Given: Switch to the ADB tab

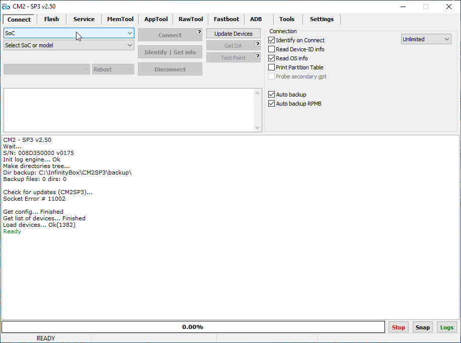Looking at the screenshot, I should point(256,19).
